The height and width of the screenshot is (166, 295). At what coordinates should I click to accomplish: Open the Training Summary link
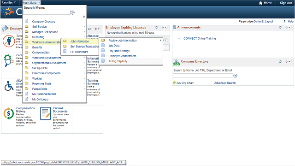(x=93, y=82)
